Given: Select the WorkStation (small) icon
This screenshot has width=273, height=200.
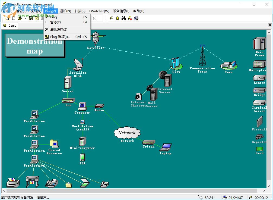Looking at the screenshot, I should click(x=82, y=122).
